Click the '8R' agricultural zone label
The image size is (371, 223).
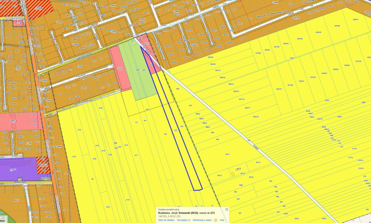(x=115, y=143)
